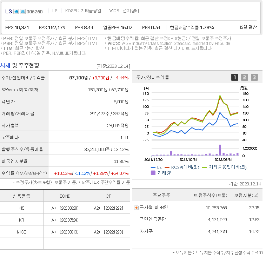Click the NICE credit rating row label
266x256 pixels.
[21, 232]
